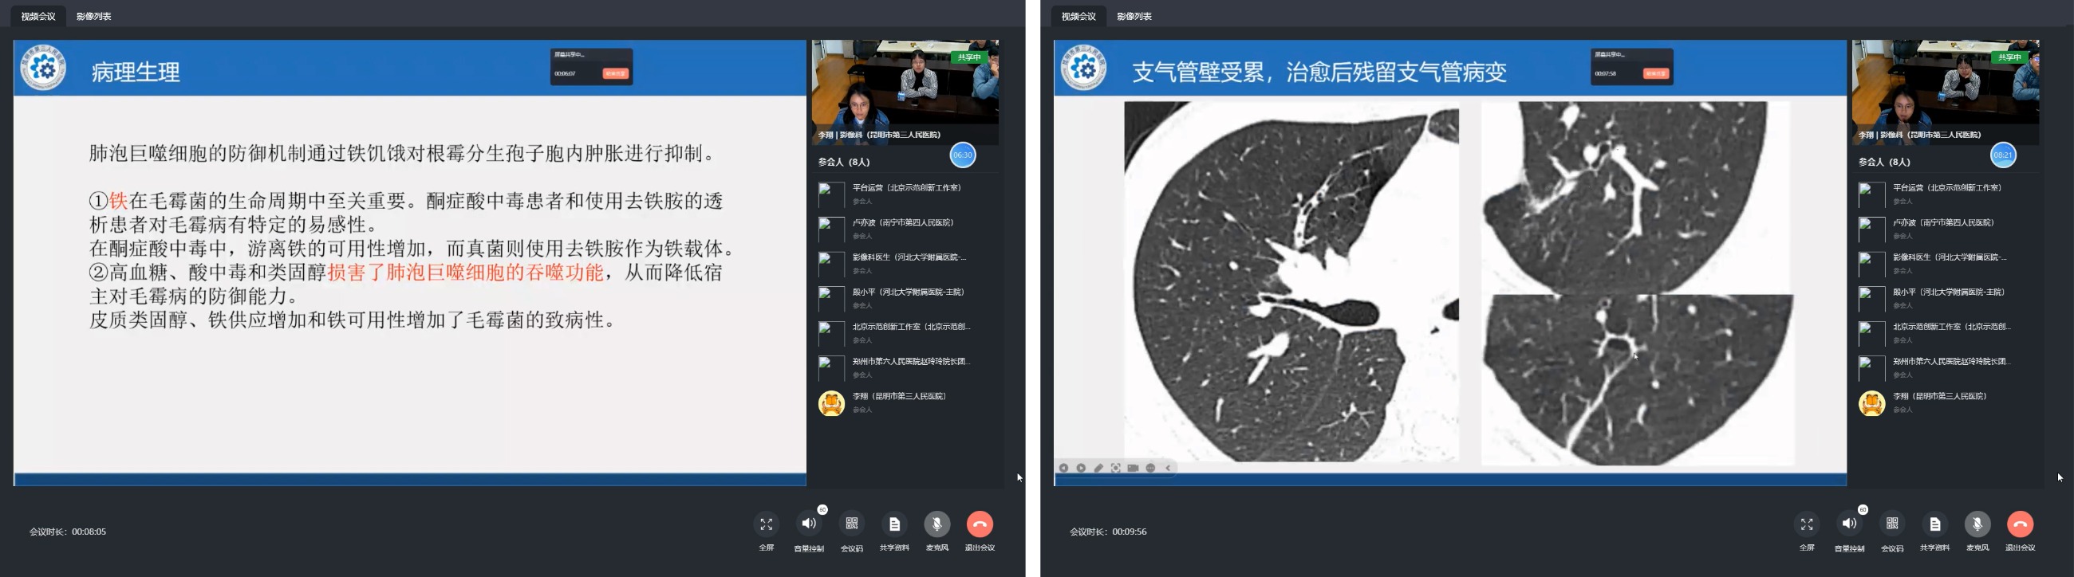Open shared materials in left meeting window
2074x577 pixels.
click(894, 524)
